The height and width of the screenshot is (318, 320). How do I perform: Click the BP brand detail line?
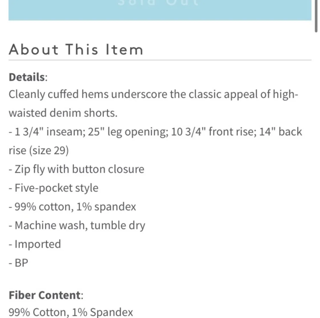pyautogui.click(x=18, y=263)
